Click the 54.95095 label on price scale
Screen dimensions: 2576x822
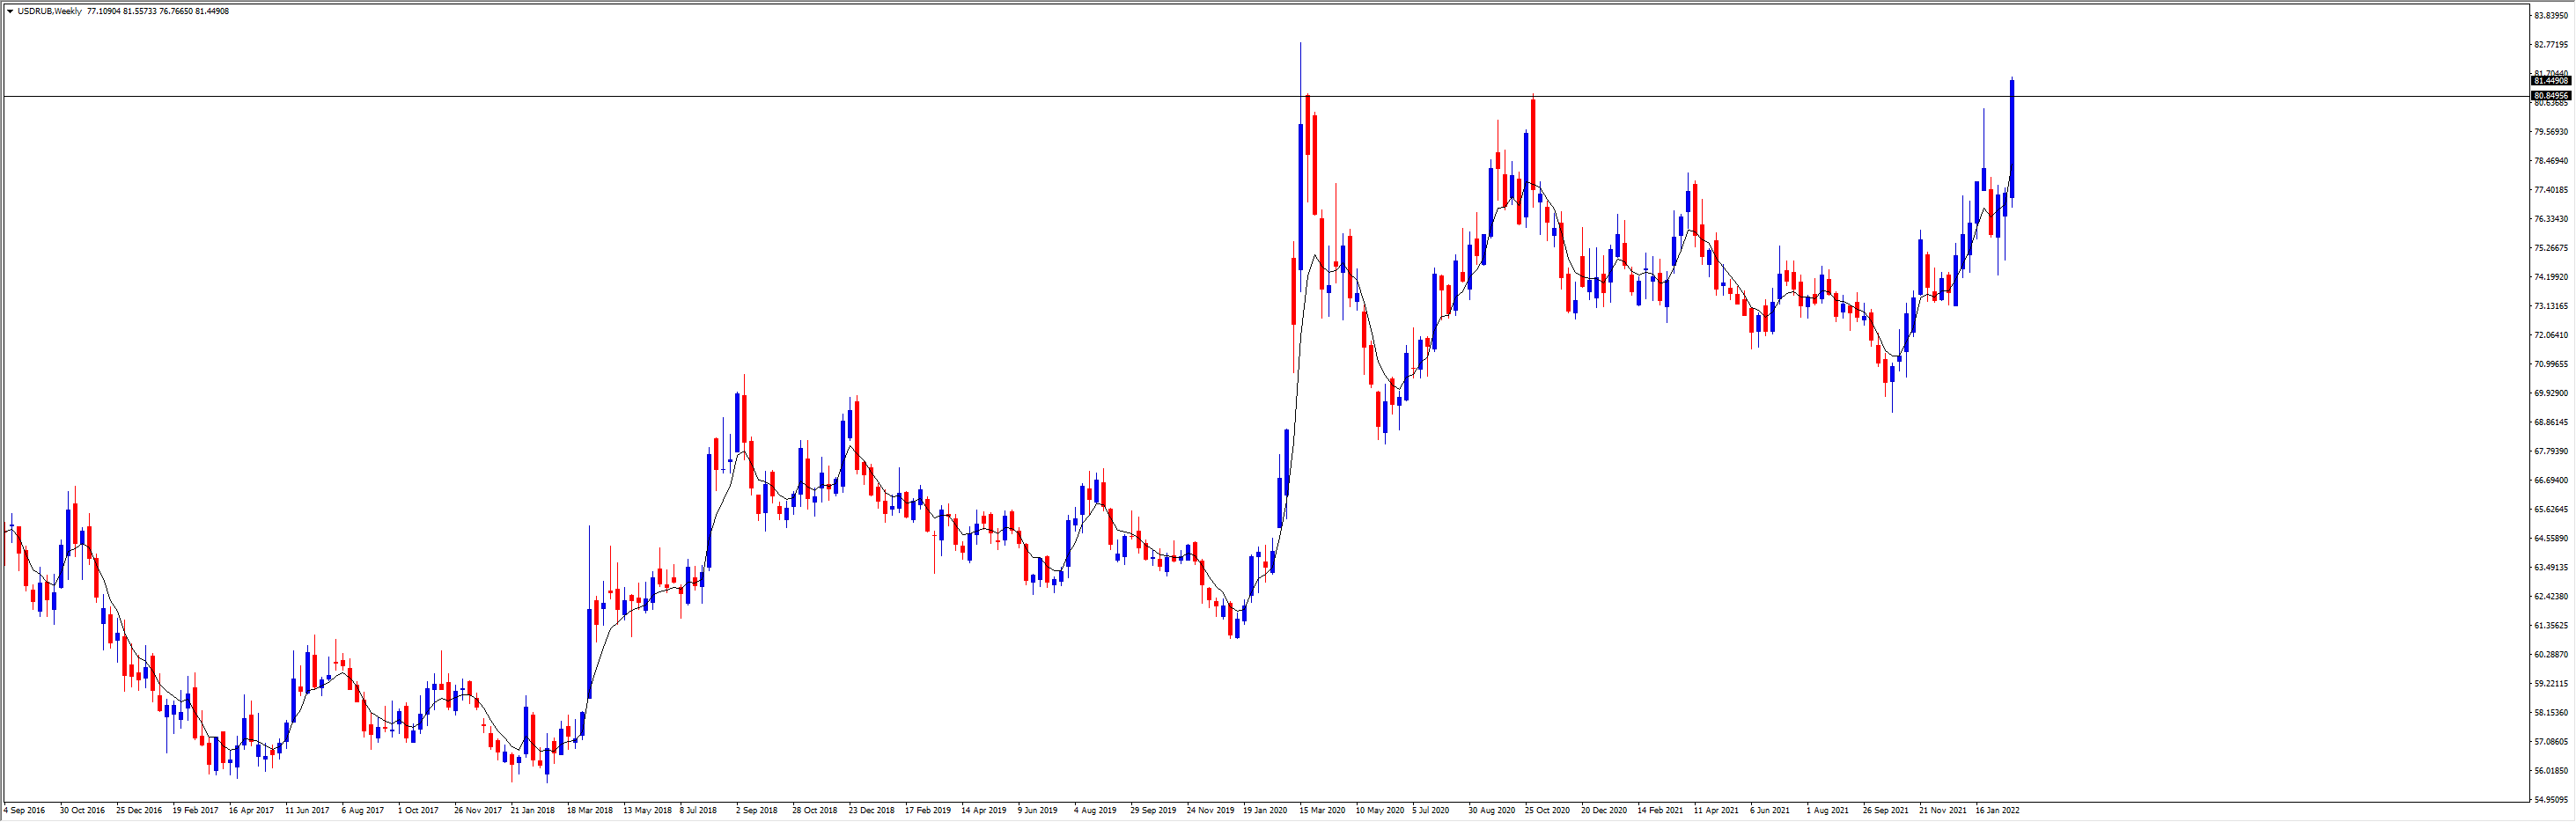2551,800
